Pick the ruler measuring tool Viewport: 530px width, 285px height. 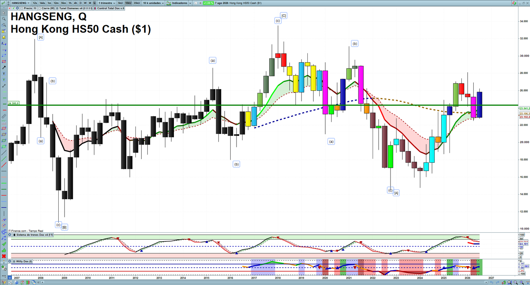[x=4, y=116]
